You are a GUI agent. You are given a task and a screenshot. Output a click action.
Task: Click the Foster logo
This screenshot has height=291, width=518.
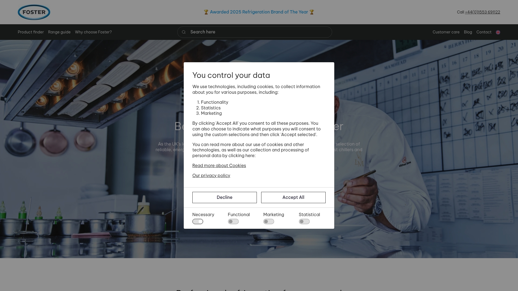[x=34, y=12]
